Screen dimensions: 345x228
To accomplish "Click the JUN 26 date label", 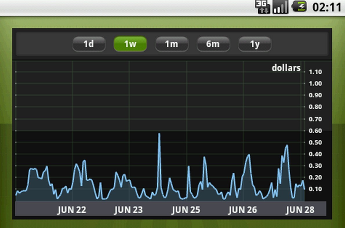I will tap(242, 210).
